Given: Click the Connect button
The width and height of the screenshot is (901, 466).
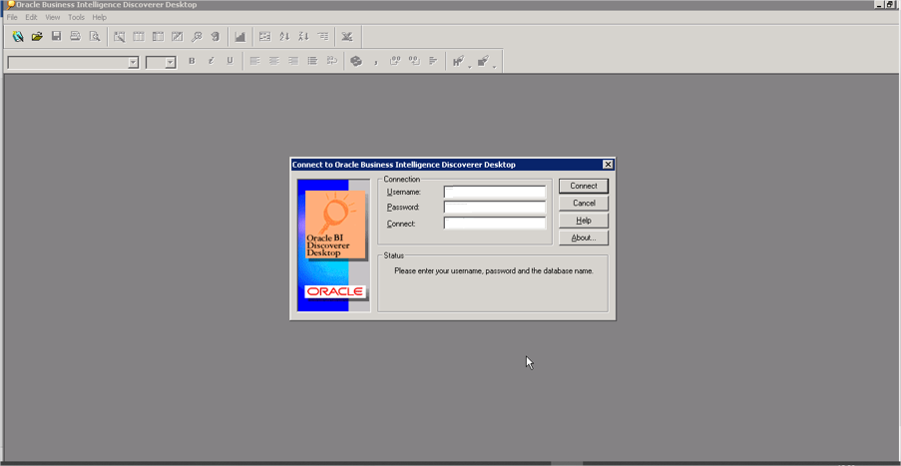Looking at the screenshot, I should [x=584, y=187].
